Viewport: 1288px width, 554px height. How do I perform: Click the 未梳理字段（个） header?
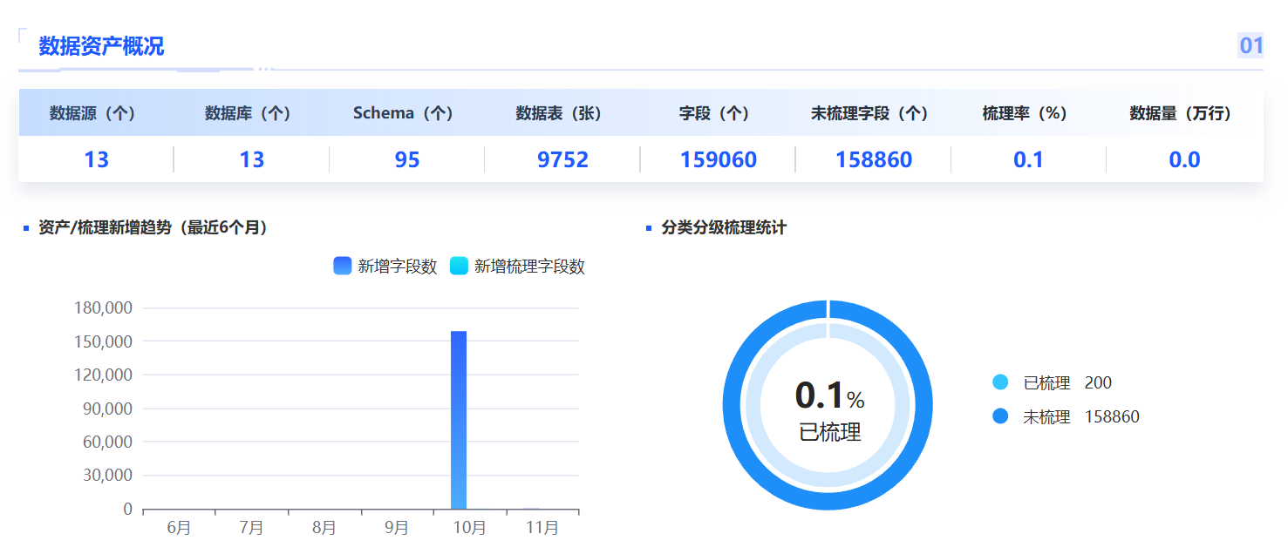(870, 113)
